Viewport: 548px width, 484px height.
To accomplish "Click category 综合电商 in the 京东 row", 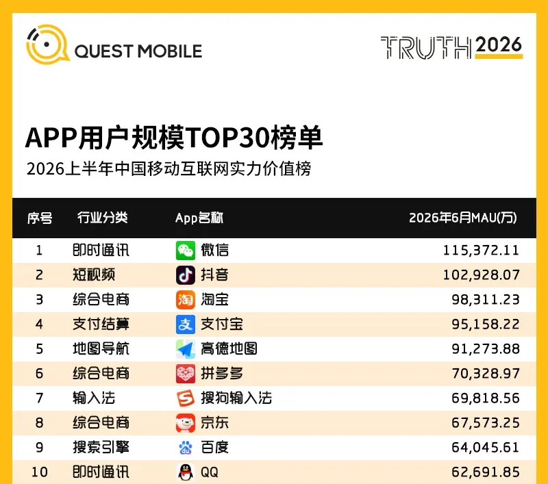I will point(101,423).
